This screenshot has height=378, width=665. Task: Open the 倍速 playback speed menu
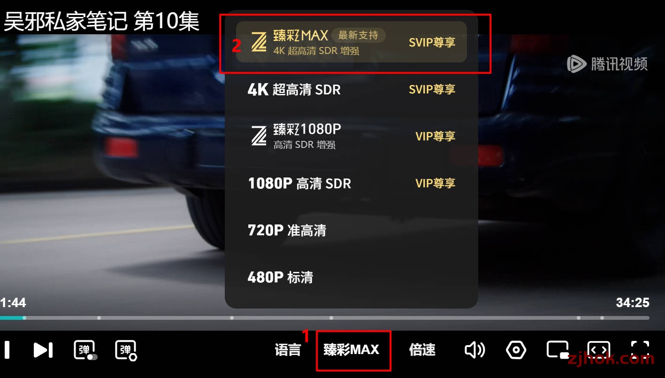click(x=422, y=350)
